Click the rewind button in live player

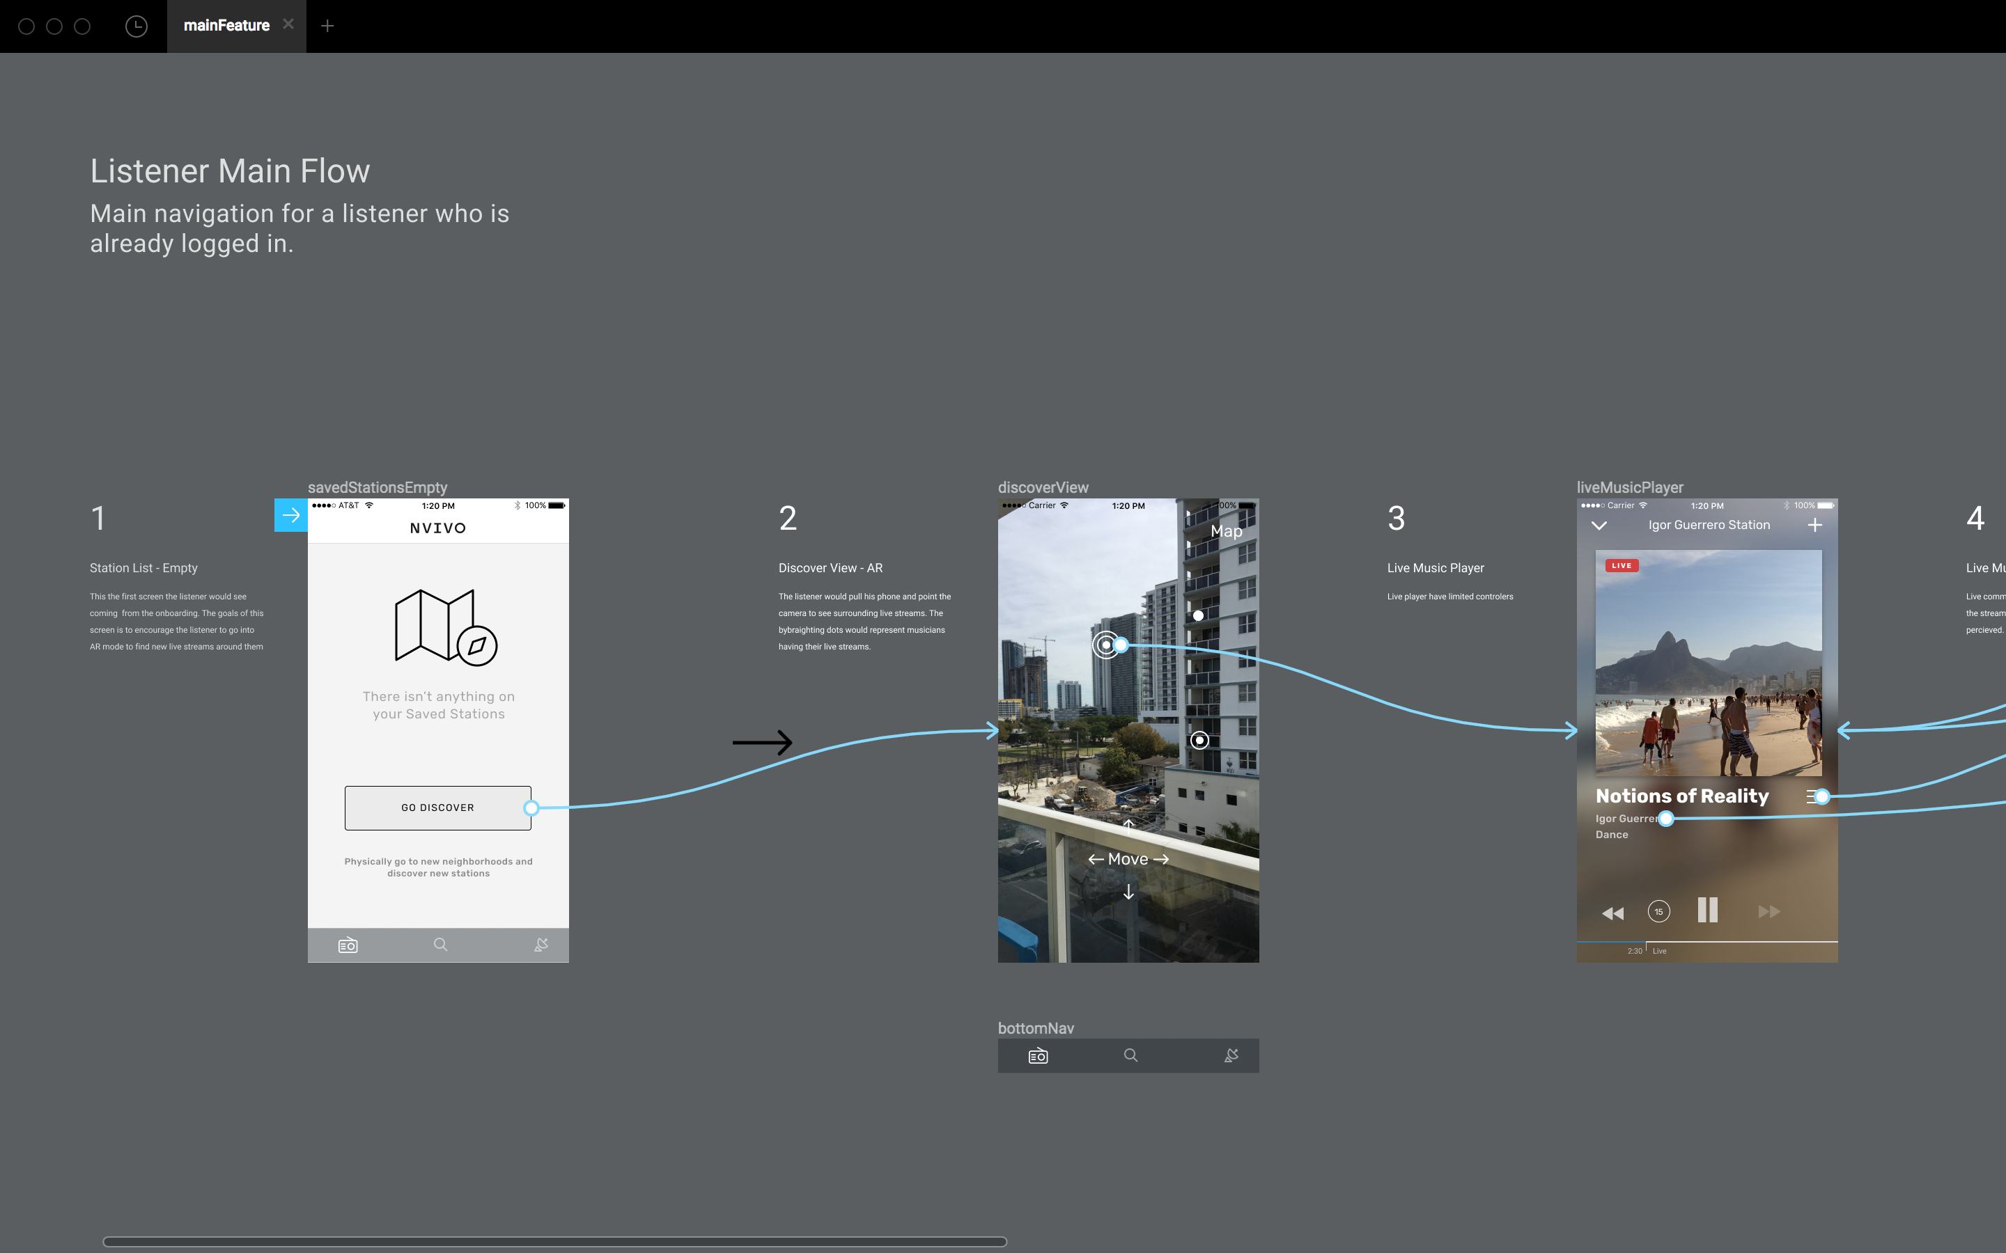[1612, 913]
